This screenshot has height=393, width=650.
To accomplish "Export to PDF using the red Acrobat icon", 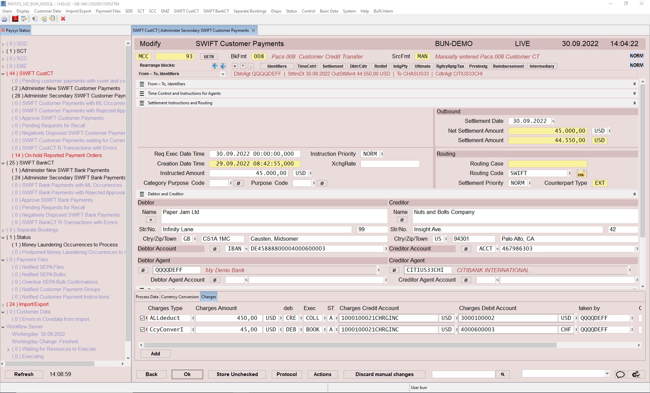I will pos(15,19).
